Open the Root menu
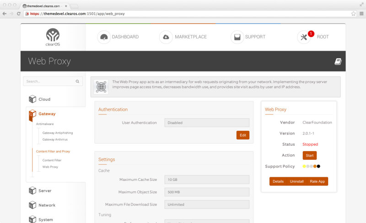 coord(323,37)
